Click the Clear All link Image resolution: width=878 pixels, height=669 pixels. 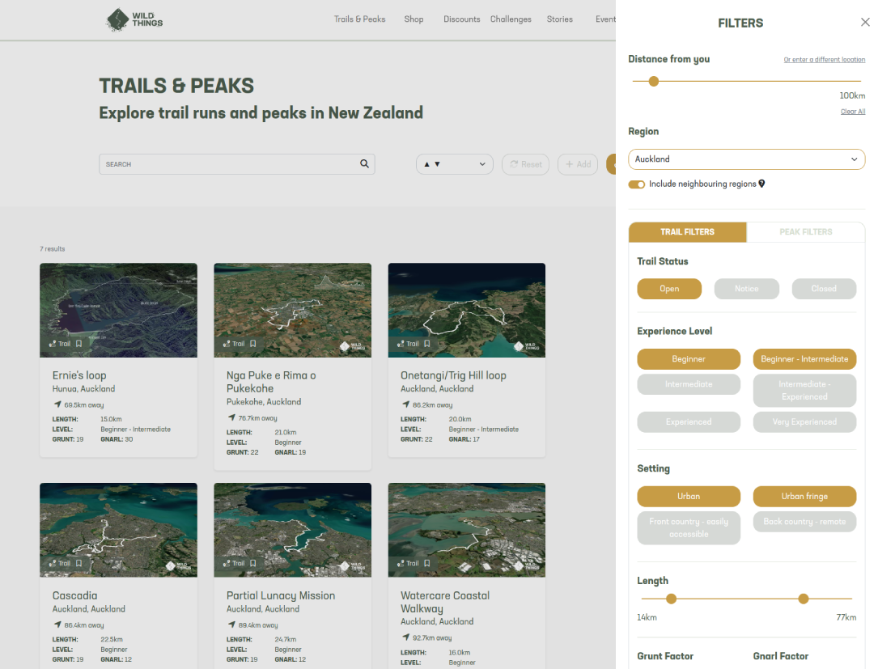pyautogui.click(x=853, y=112)
